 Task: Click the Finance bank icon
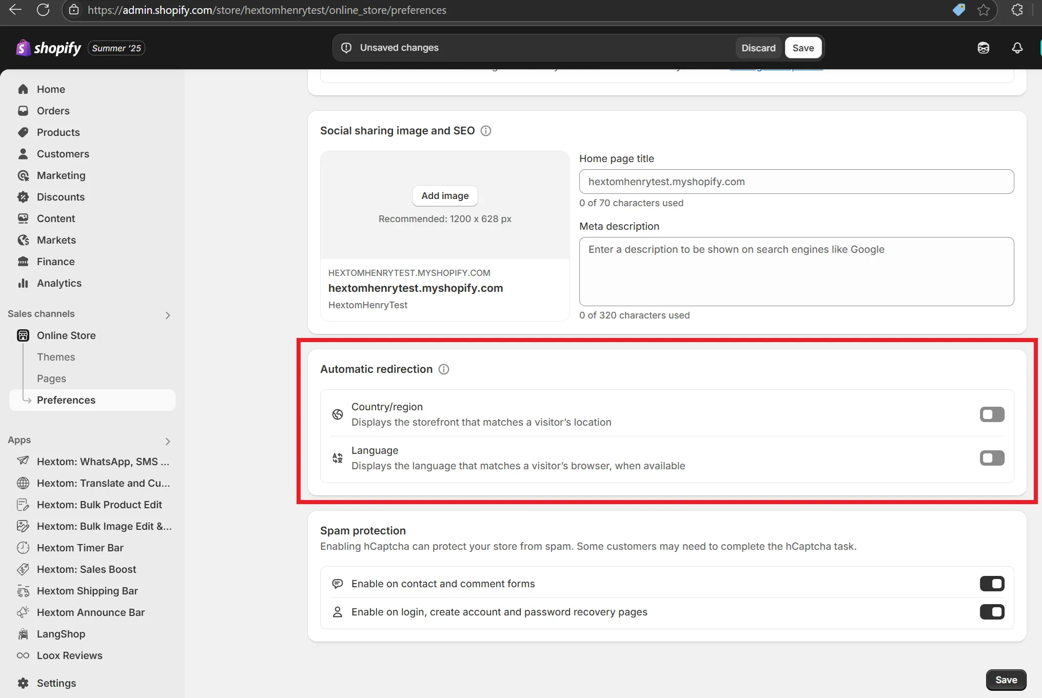(23, 262)
